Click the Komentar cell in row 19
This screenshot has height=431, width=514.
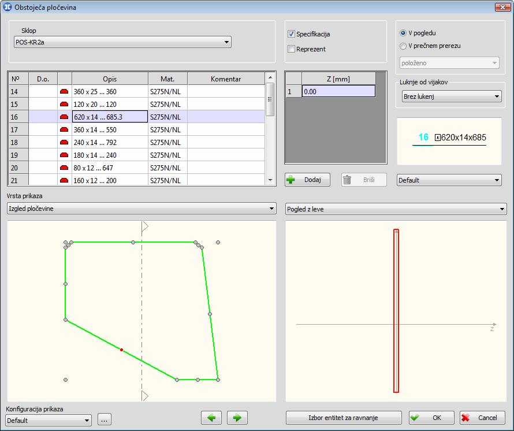point(226,155)
